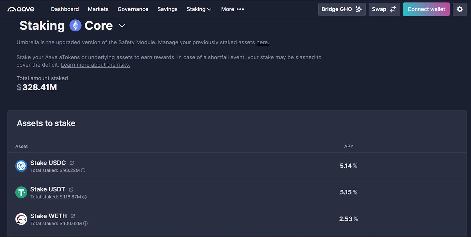Open the Markets page
This screenshot has height=237, width=471.
pos(98,9)
